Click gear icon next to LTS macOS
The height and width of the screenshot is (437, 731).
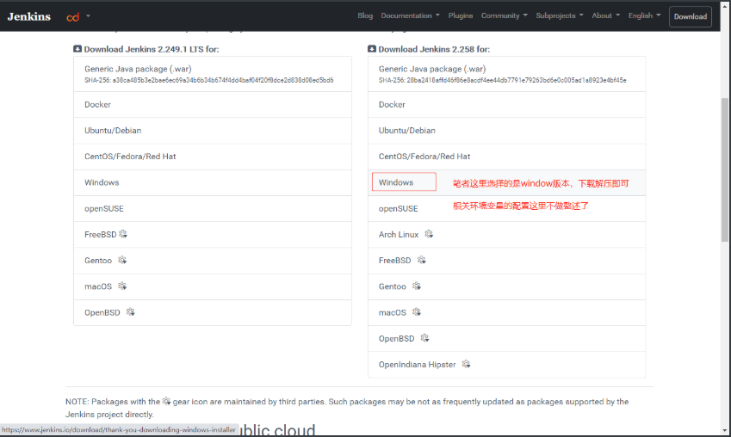coord(122,286)
